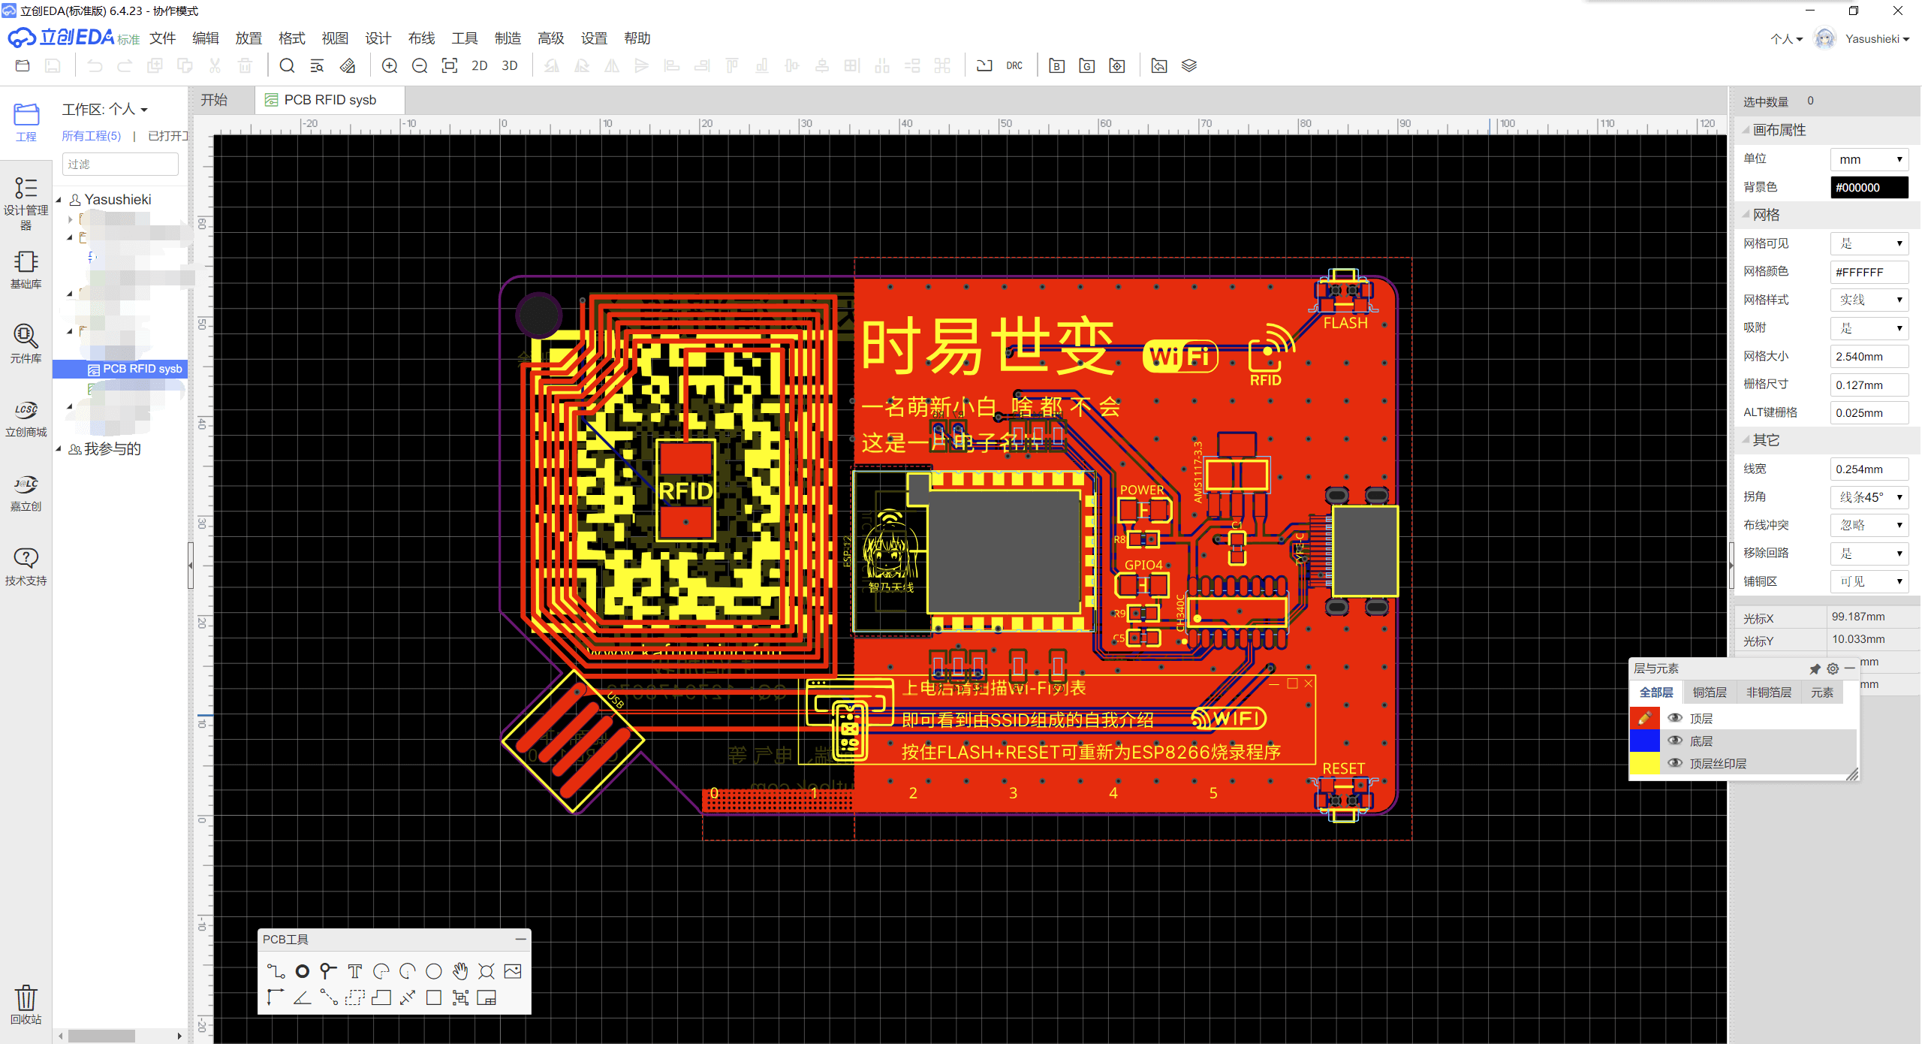Select the Image insert tool in PCB工具

[513, 971]
